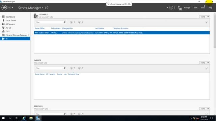Refresh Server Manager with the refresh icon
The image size is (216, 121).
[171, 8]
